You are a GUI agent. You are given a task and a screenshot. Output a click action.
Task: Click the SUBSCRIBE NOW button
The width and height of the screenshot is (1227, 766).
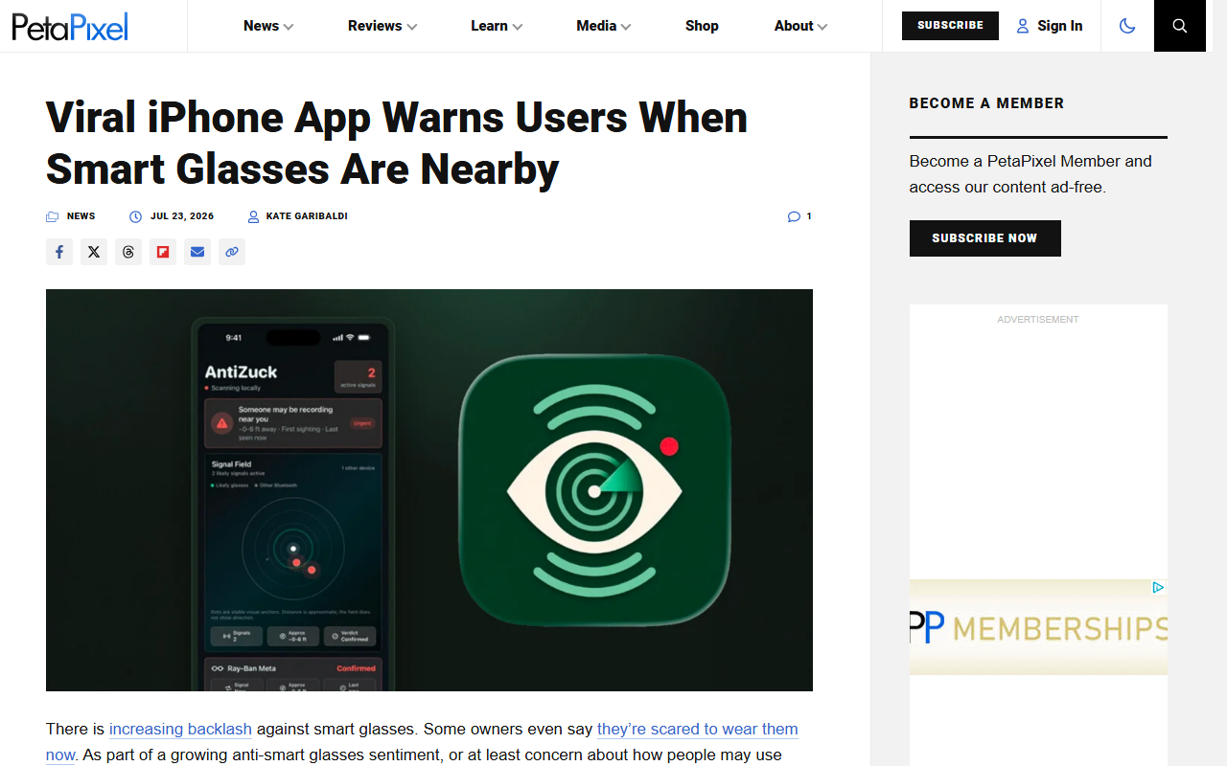(x=984, y=238)
